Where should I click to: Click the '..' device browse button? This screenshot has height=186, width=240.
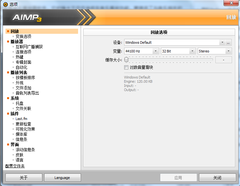point(228,42)
